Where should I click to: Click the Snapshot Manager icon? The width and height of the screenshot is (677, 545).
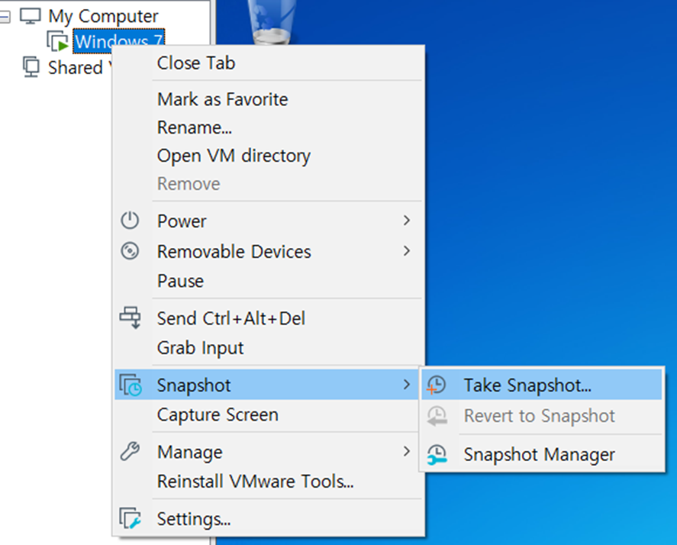point(437,454)
